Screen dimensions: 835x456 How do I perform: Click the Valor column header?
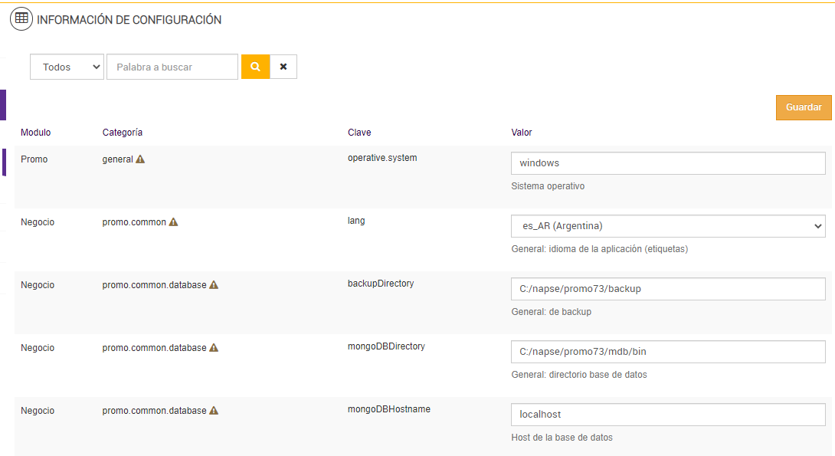[x=522, y=133]
